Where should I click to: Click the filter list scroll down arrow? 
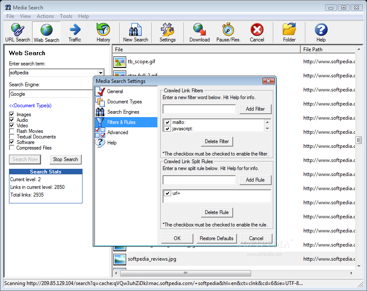(267, 129)
